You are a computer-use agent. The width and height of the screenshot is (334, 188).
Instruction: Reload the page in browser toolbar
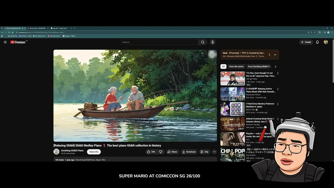[9, 32]
